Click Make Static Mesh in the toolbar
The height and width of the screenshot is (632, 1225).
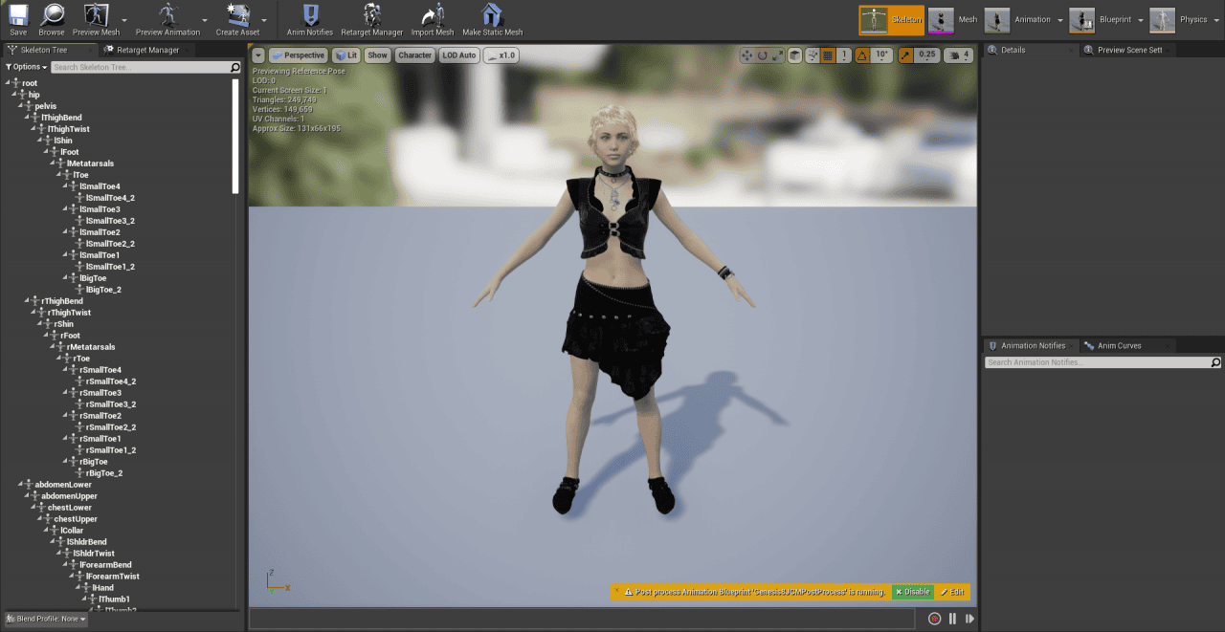pyautogui.click(x=491, y=17)
